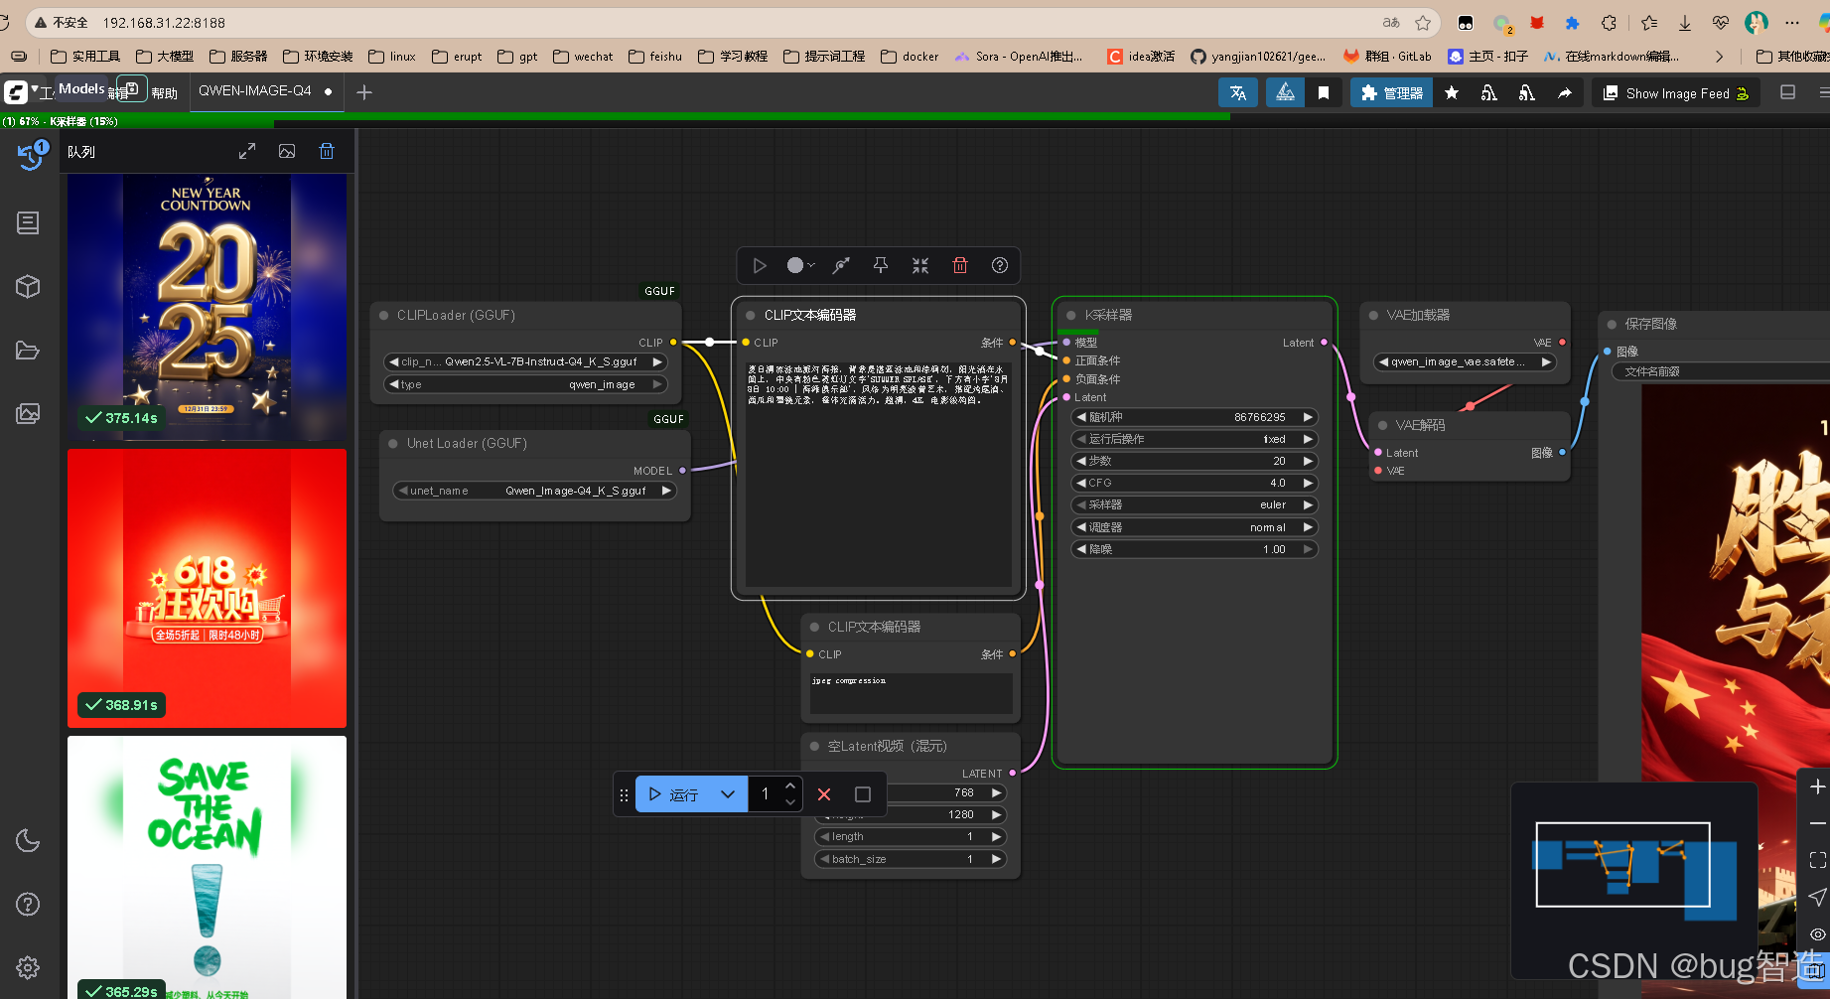The width and height of the screenshot is (1830, 999).
Task: Open clip_name model selector in CLIPLoader
Action: point(525,361)
